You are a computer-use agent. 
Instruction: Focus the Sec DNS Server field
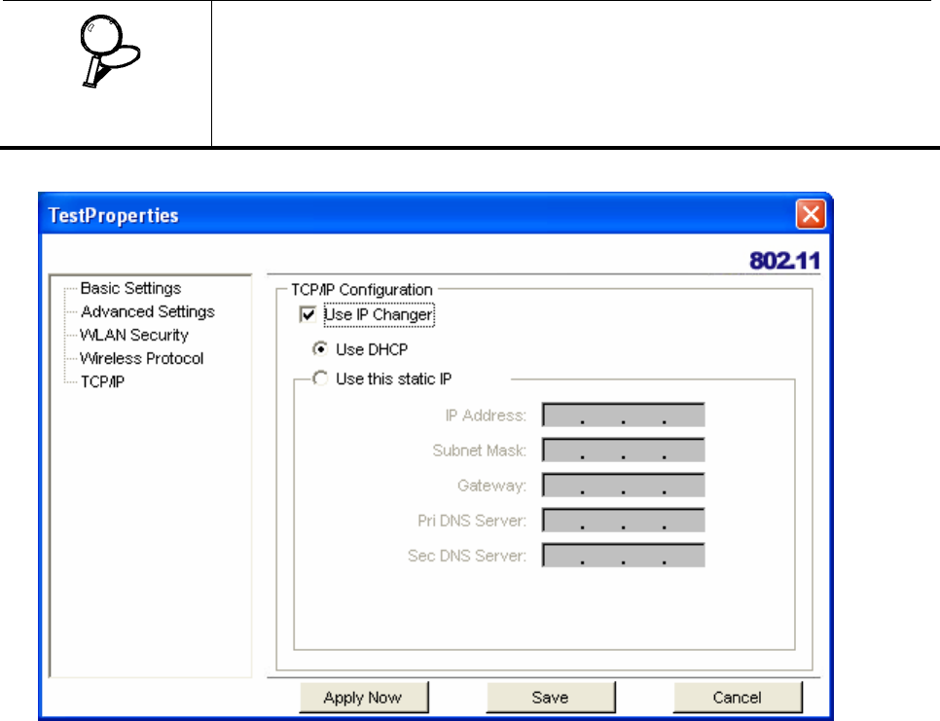tap(623, 555)
